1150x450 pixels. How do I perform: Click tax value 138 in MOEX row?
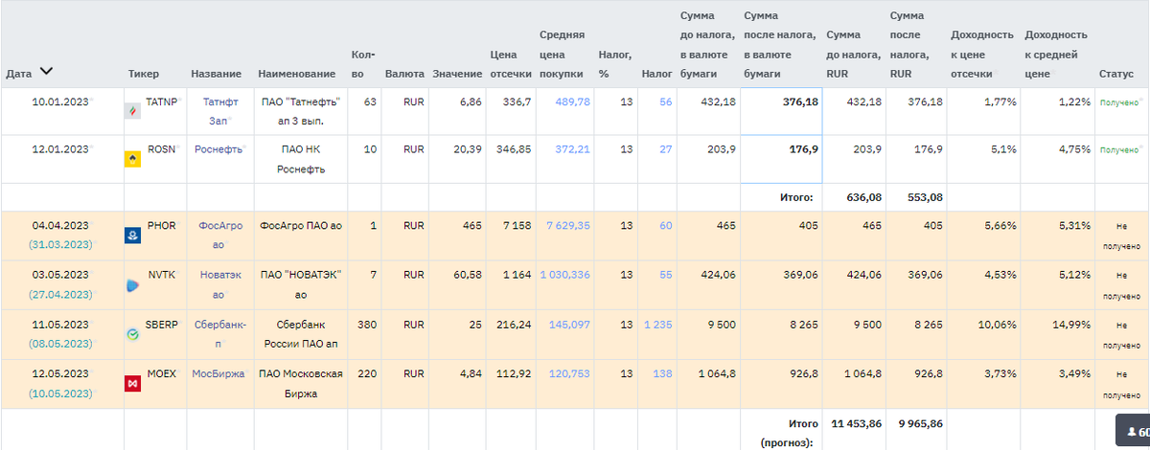point(662,373)
